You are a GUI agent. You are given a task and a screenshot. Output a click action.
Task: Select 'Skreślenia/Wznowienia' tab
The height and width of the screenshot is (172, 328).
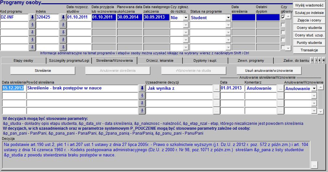(114, 60)
